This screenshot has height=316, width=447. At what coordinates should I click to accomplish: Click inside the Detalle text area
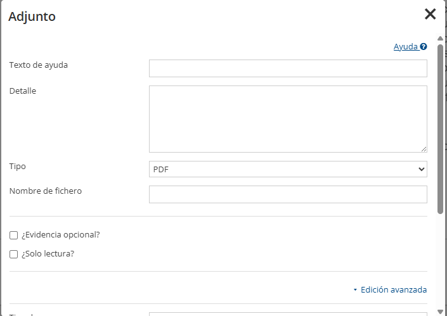click(x=288, y=119)
